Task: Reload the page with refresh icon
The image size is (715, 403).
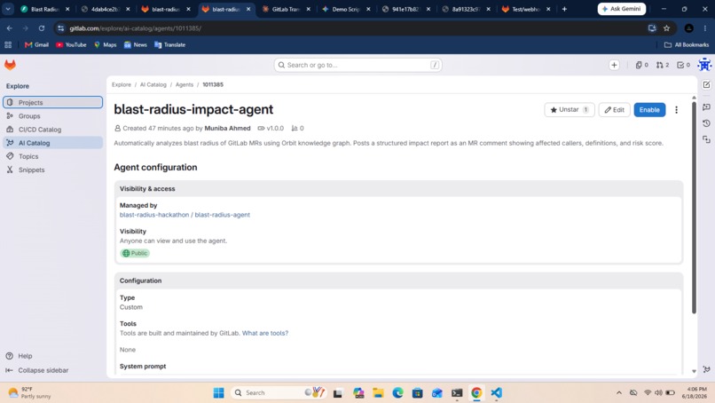Action: point(42,28)
